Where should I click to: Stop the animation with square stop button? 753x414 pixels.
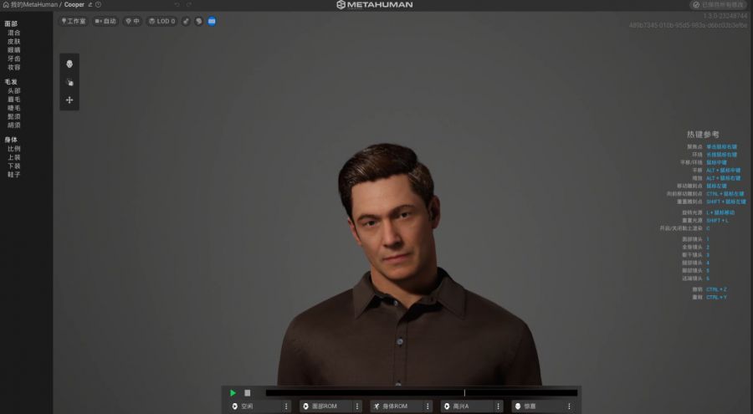(x=248, y=393)
